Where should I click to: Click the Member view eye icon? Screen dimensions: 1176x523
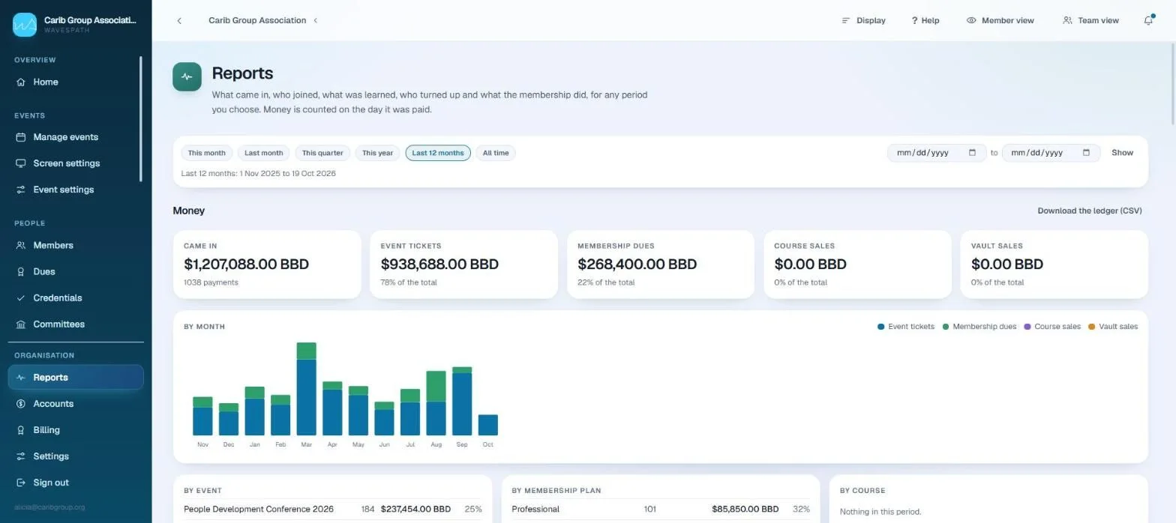[x=971, y=20]
